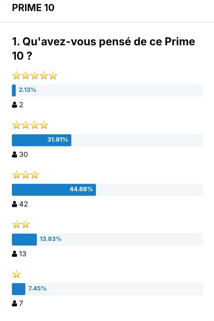Select the 2.13% progress bar

point(107,90)
